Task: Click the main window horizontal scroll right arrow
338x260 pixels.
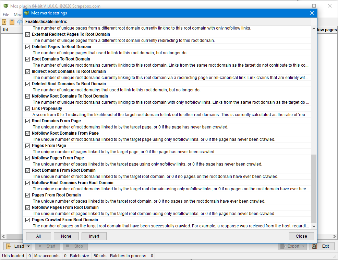Action: coord(335,236)
